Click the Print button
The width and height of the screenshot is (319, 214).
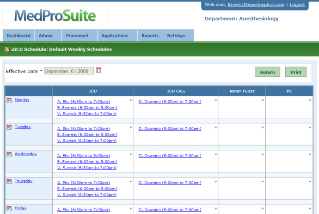click(x=296, y=72)
